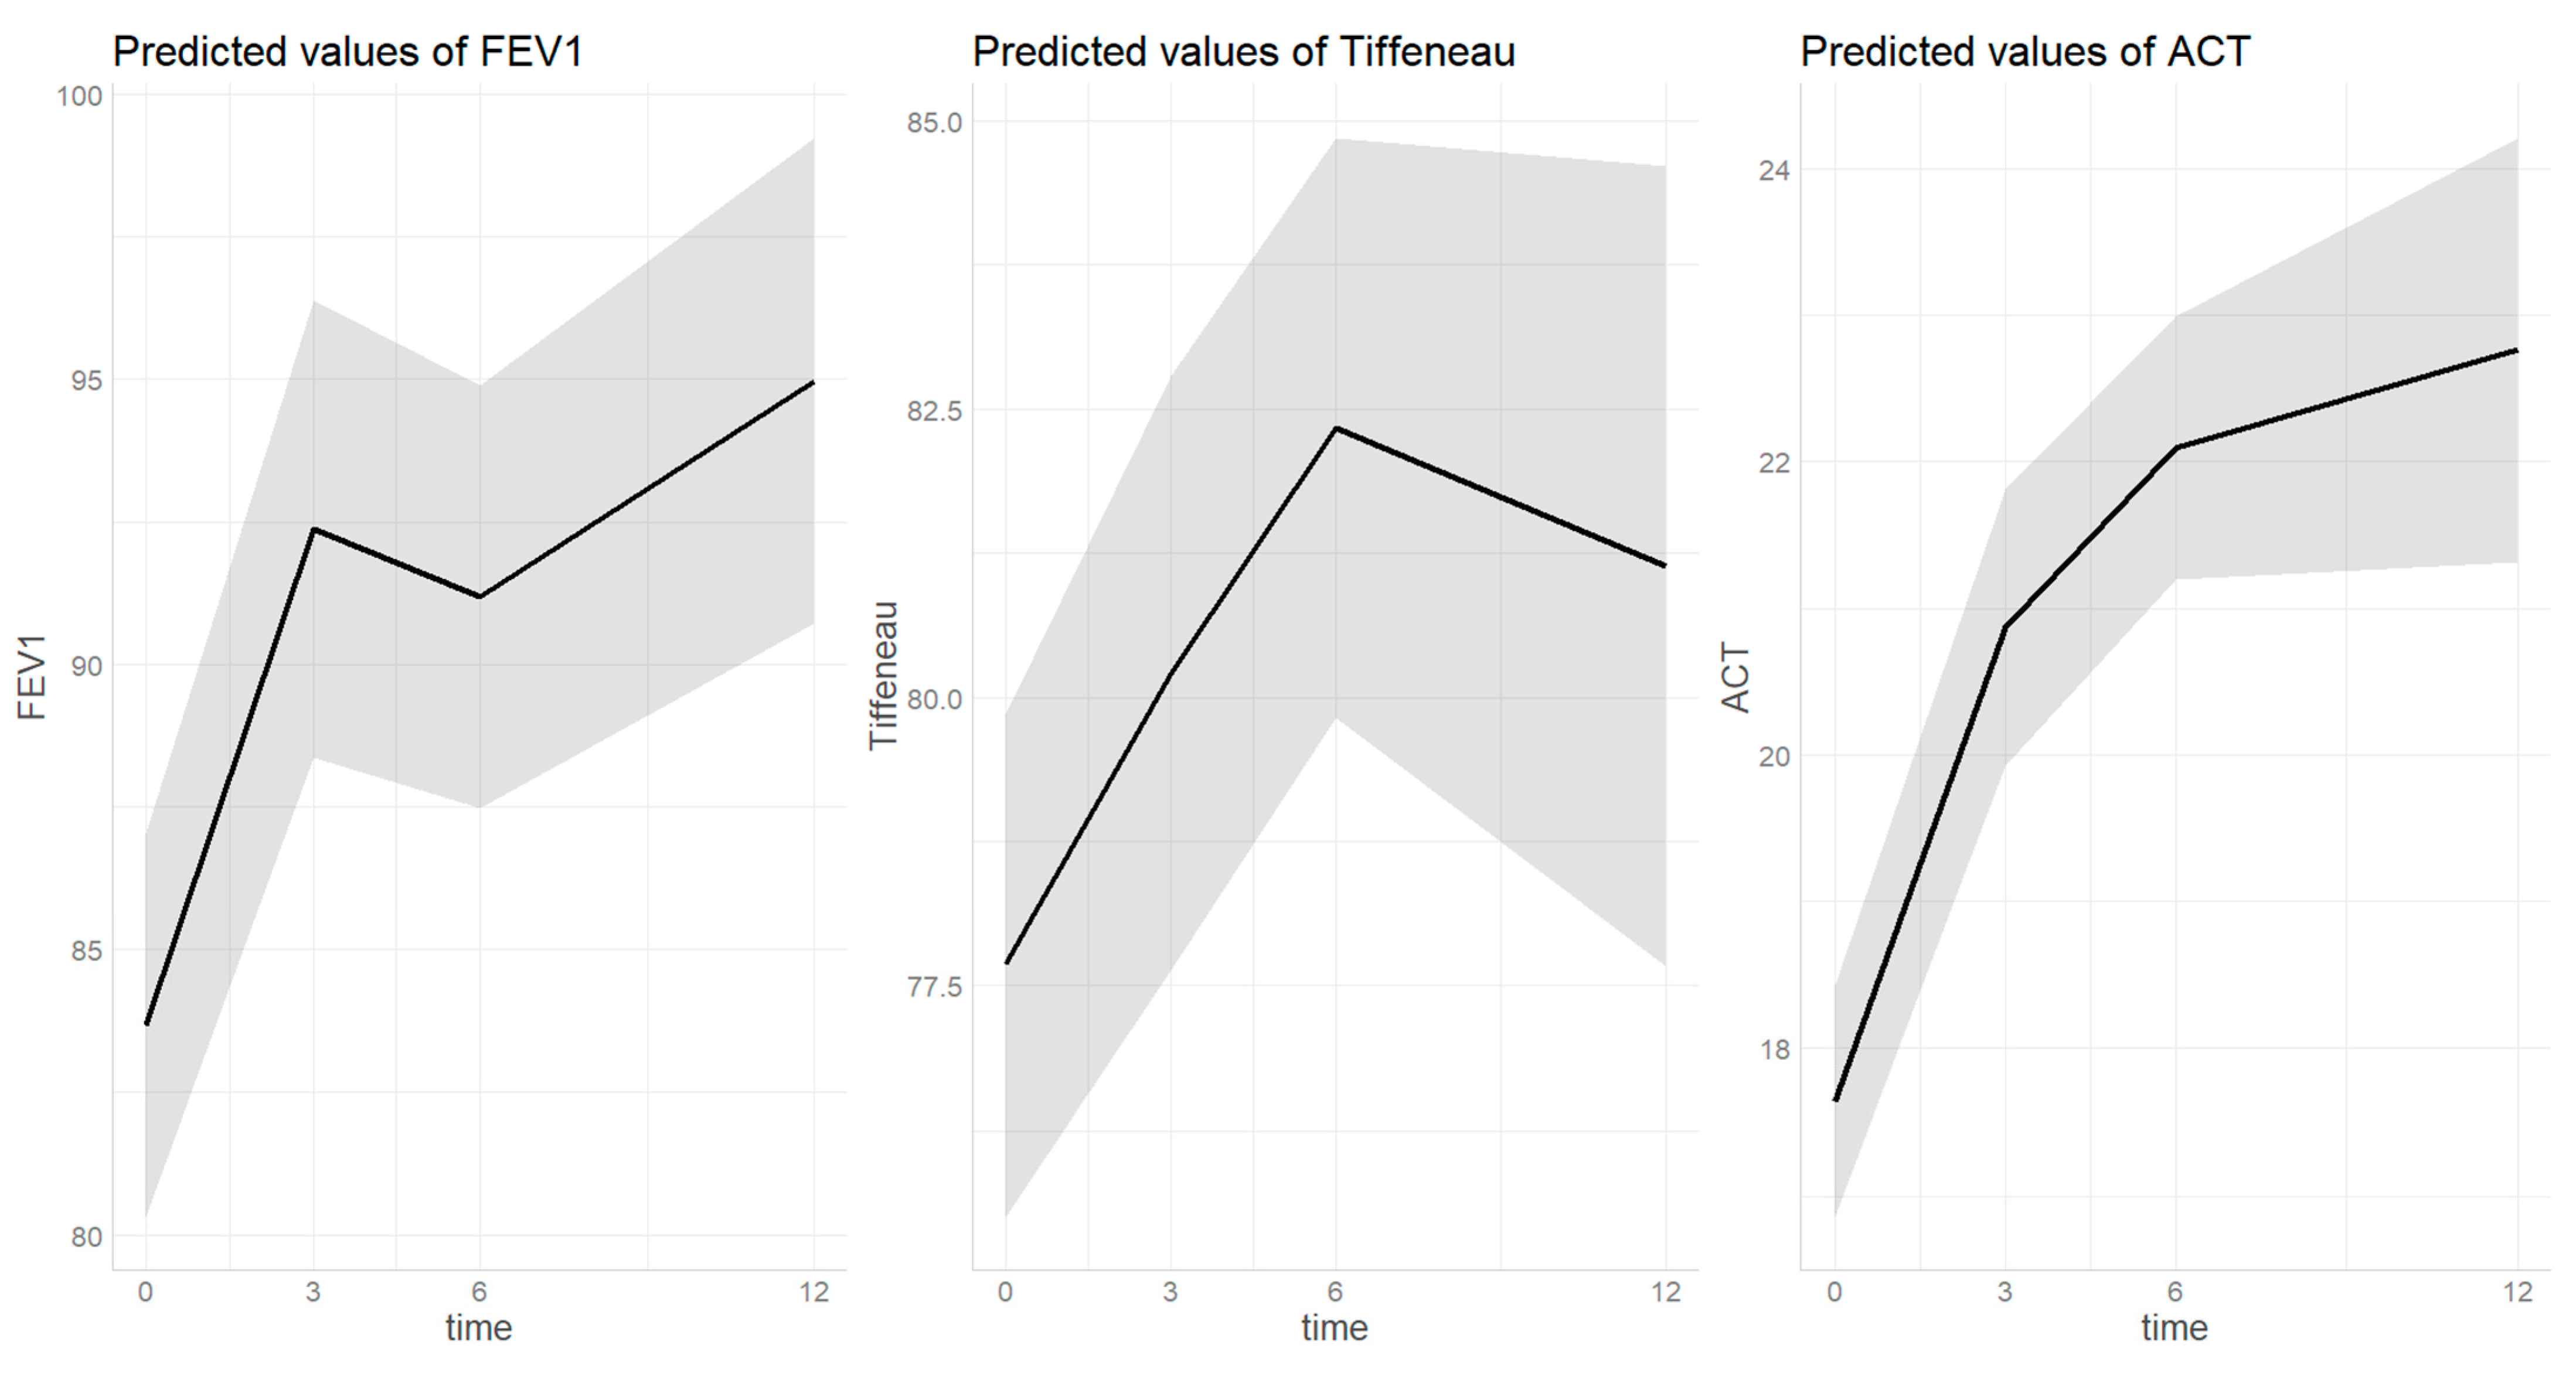Click the 12 tick on FEV1 time axis
Viewport: 2576px width, 1376px height.
click(x=814, y=1292)
